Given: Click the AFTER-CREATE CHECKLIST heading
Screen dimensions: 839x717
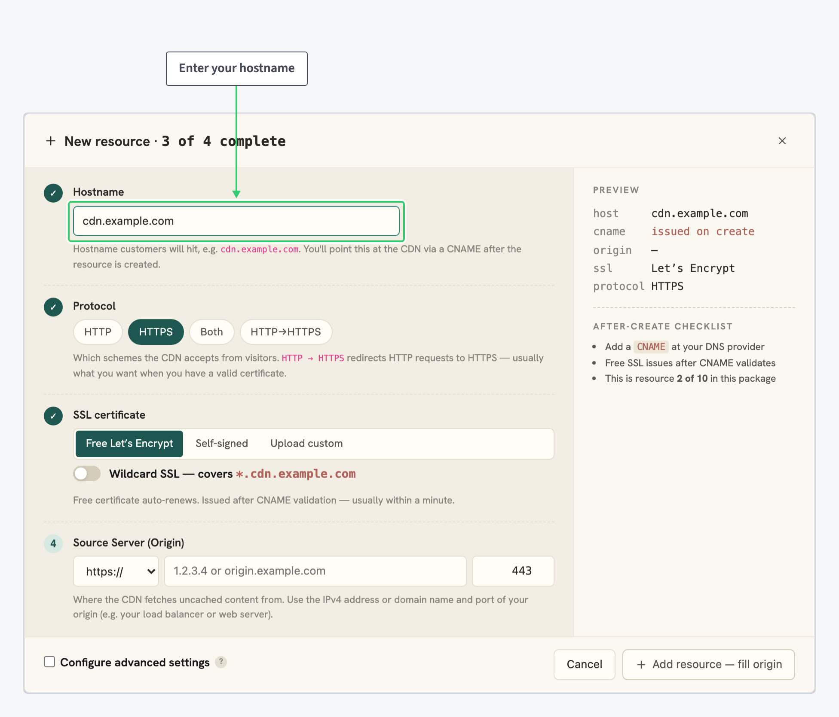Looking at the screenshot, I should (663, 326).
